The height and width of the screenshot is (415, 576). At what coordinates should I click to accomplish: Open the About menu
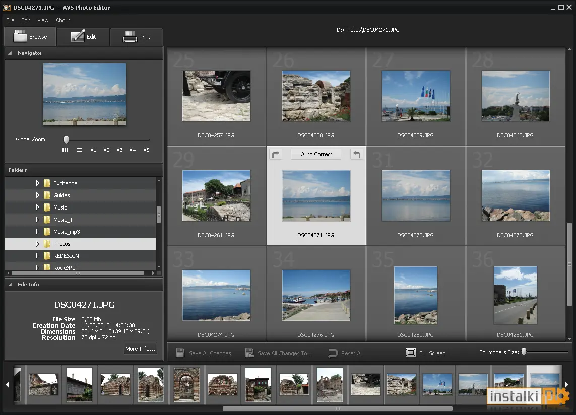coord(63,20)
